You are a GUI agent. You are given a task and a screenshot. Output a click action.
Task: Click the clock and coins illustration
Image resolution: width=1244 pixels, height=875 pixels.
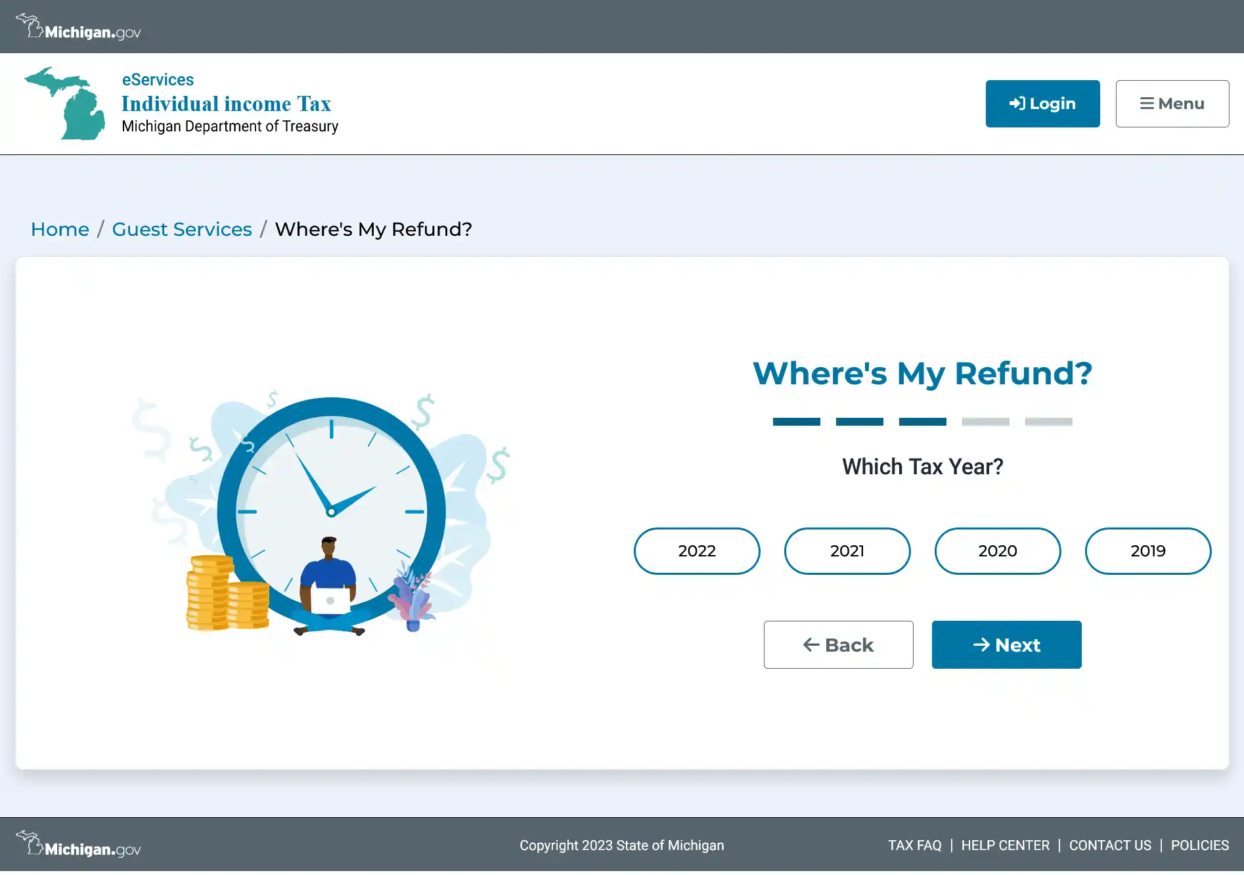tap(322, 514)
